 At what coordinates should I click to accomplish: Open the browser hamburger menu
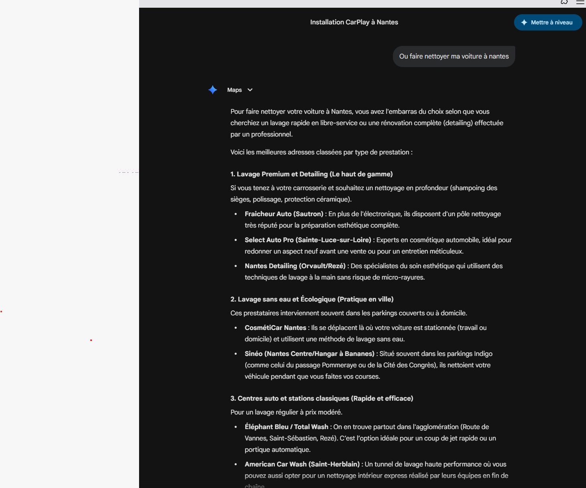point(580,2)
